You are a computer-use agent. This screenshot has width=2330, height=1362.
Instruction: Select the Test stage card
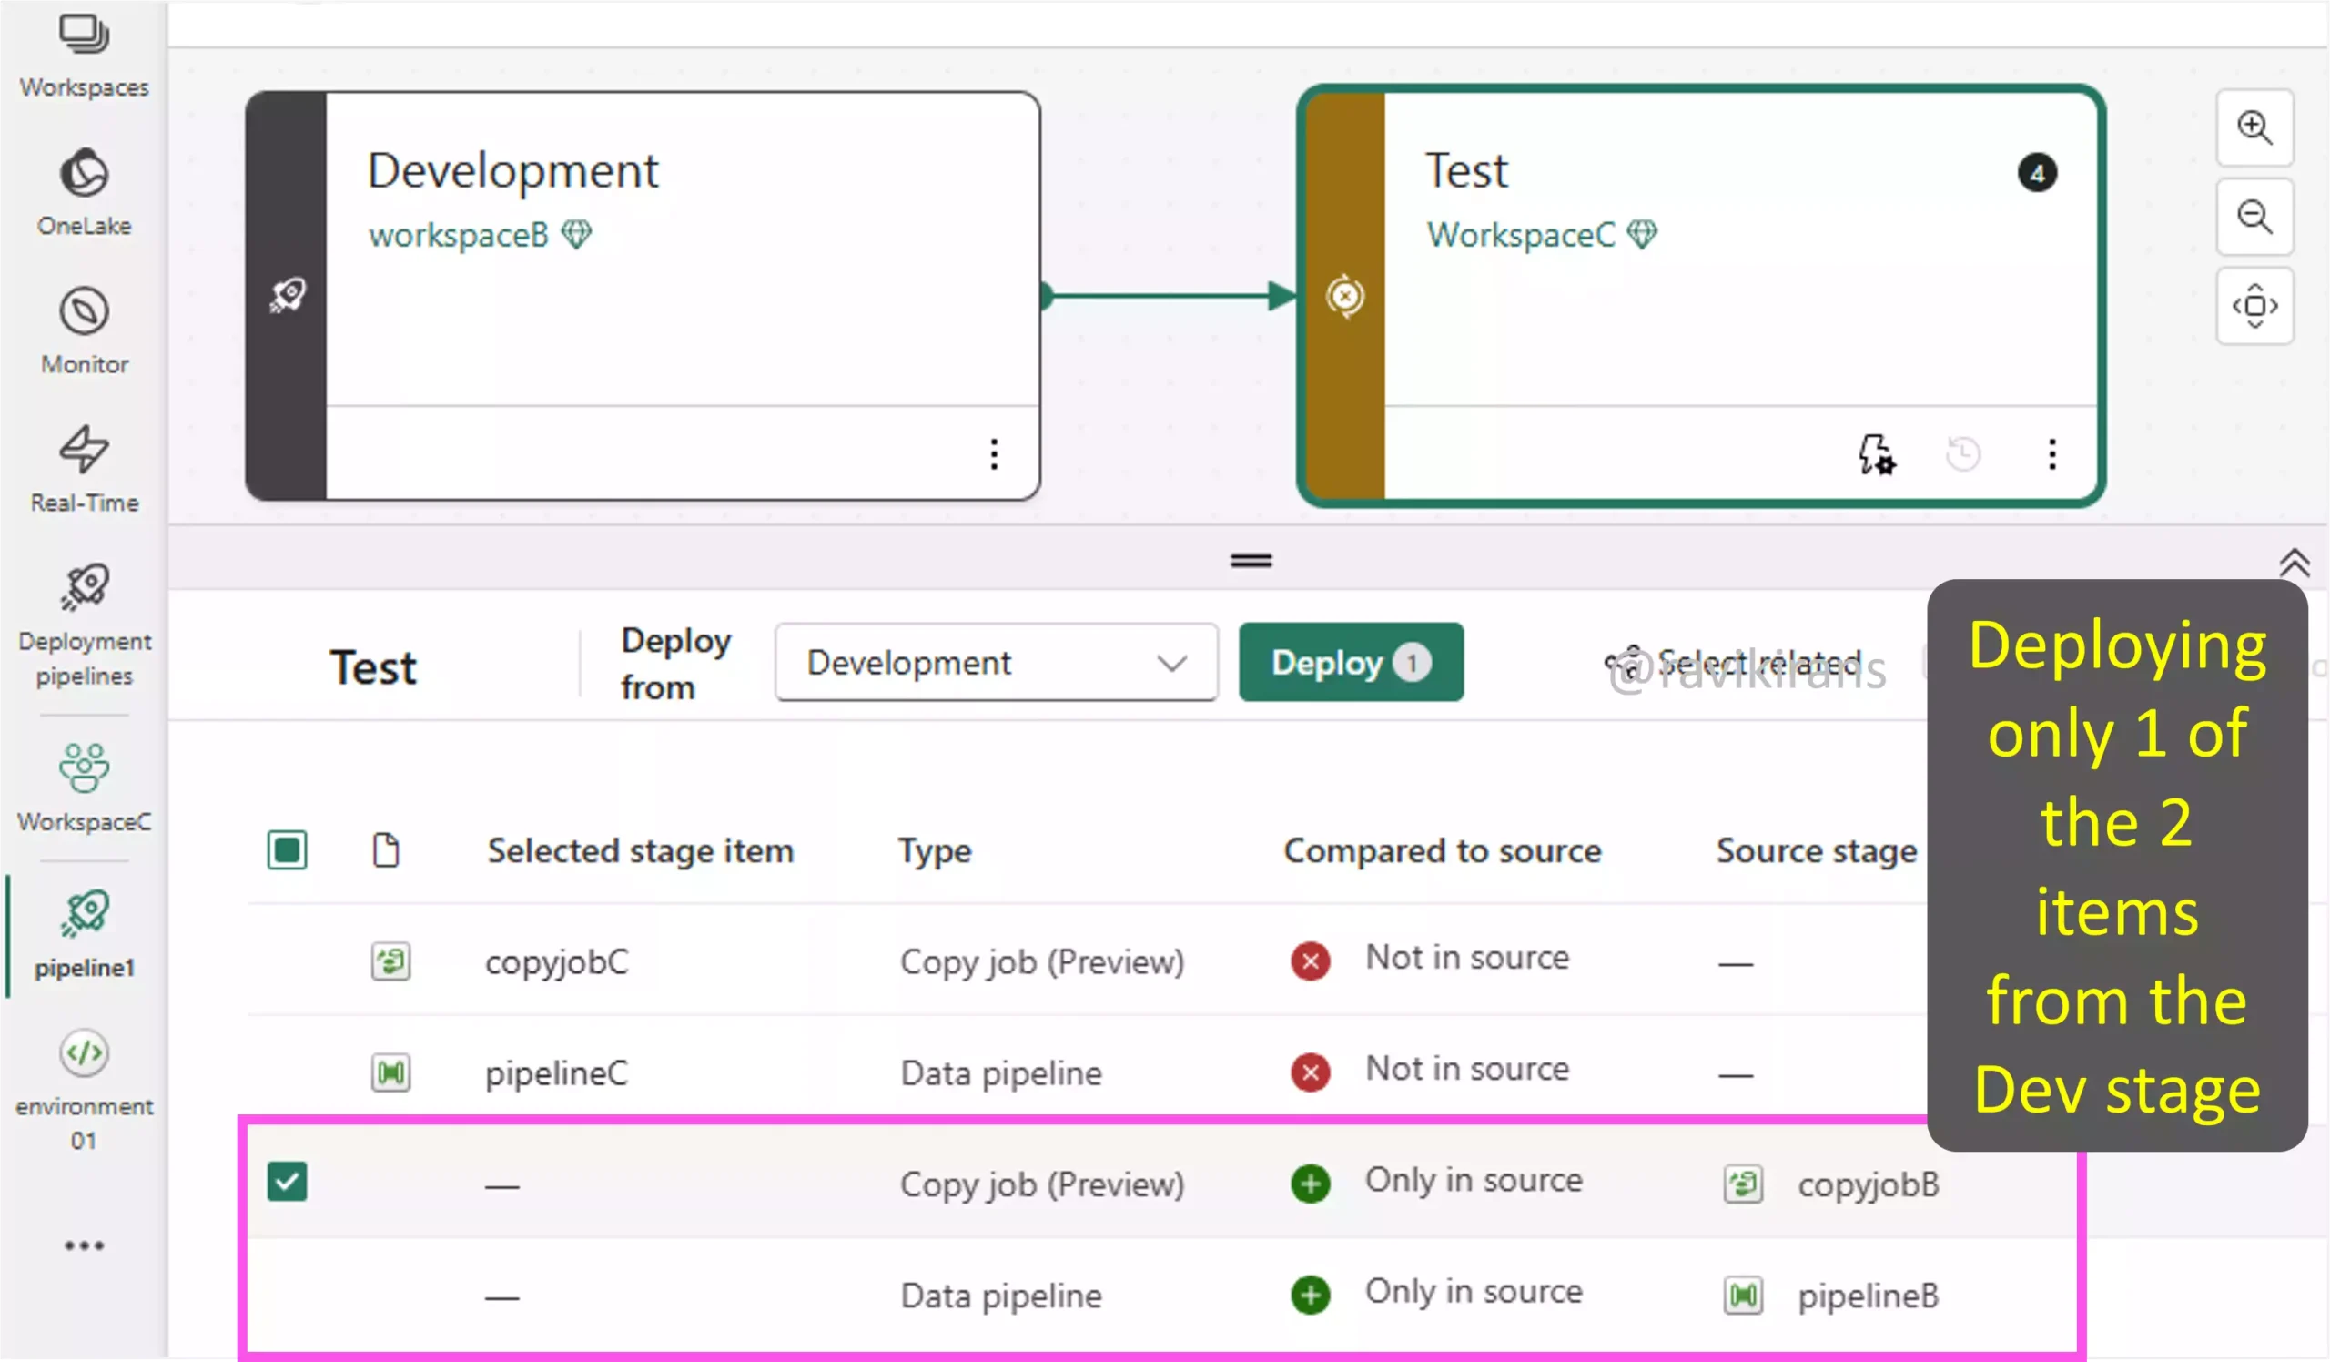[1700, 296]
